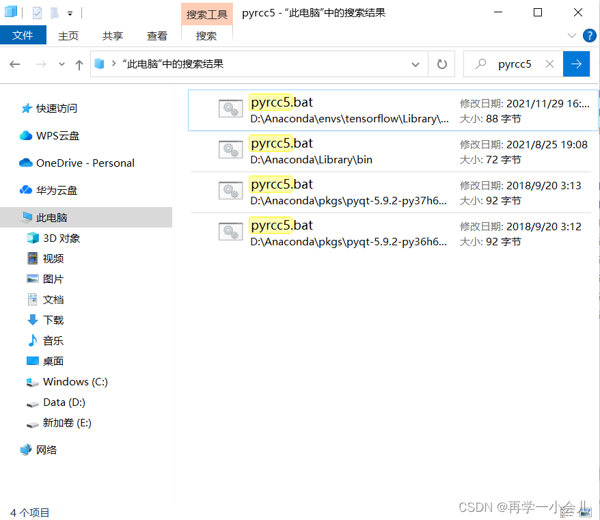Open the Quick Access Toolbar customize dropdown
The height and width of the screenshot is (520, 600).
click(70, 12)
